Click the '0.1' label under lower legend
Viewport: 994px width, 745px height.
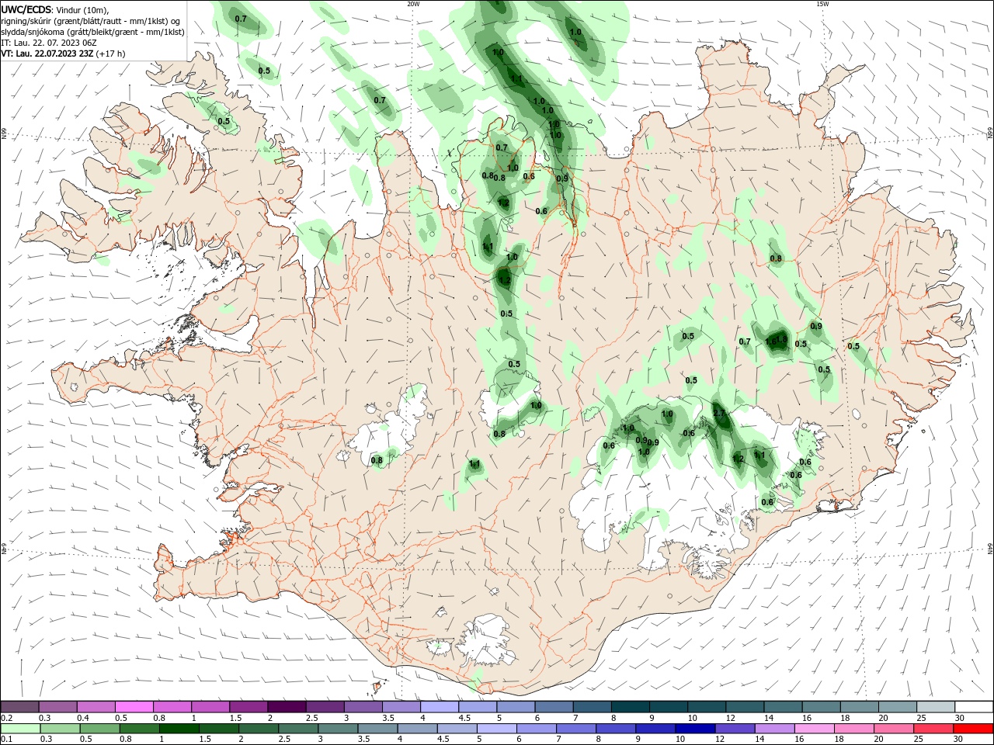(7, 740)
